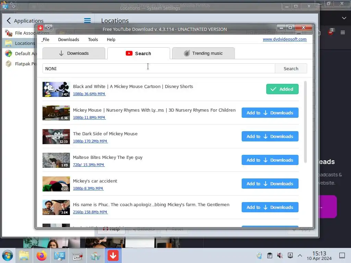
Task: Add The Dark Side of Mickey Mouse to Downloads
Action: click(270, 136)
